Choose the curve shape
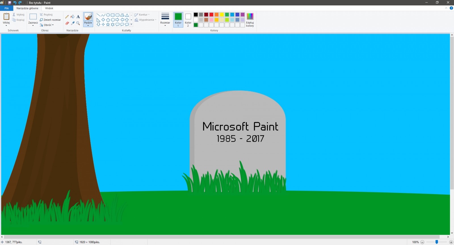This screenshot has height=245, width=454. point(103,15)
